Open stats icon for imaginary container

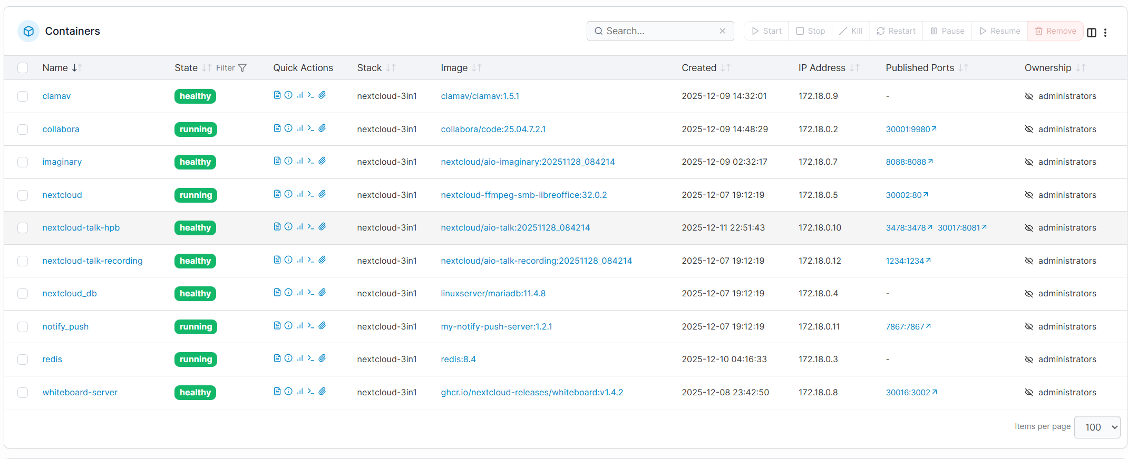click(x=300, y=161)
